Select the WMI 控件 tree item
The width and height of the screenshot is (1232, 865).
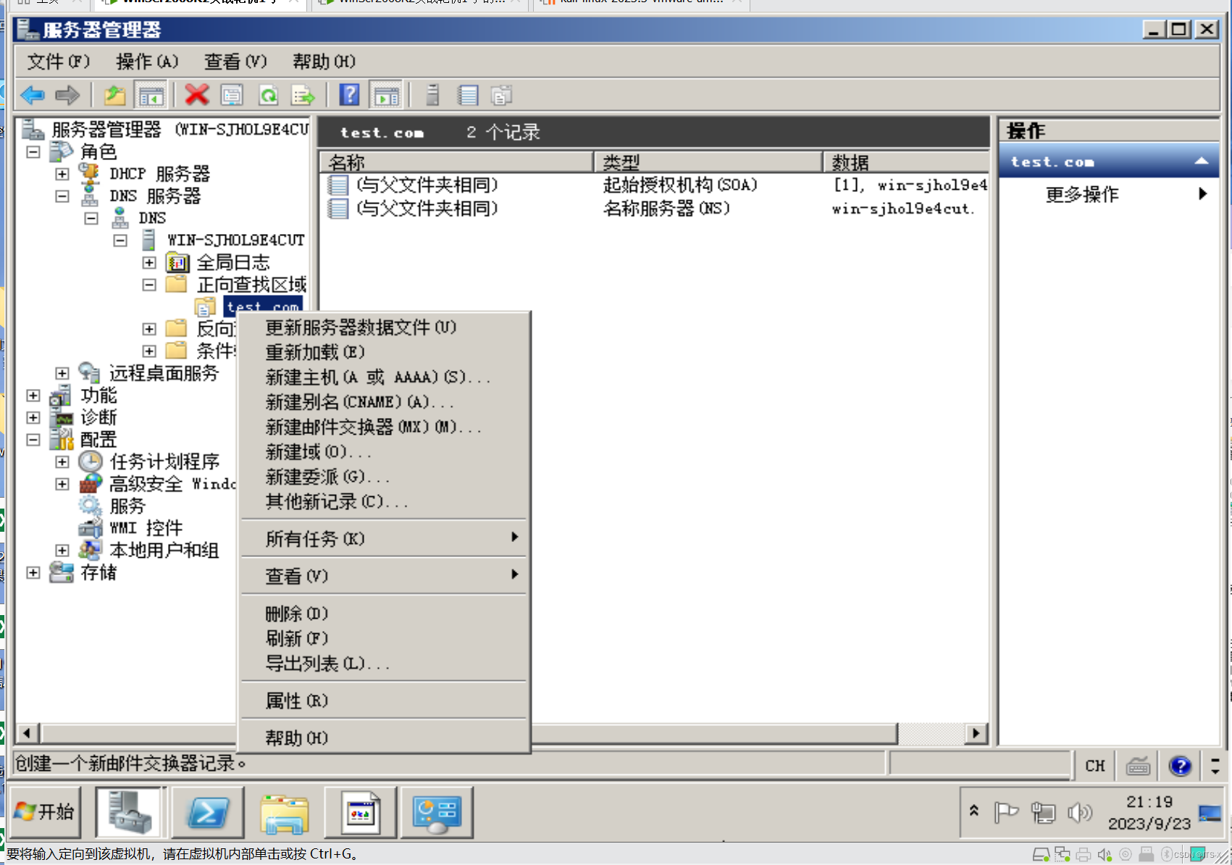[146, 528]
